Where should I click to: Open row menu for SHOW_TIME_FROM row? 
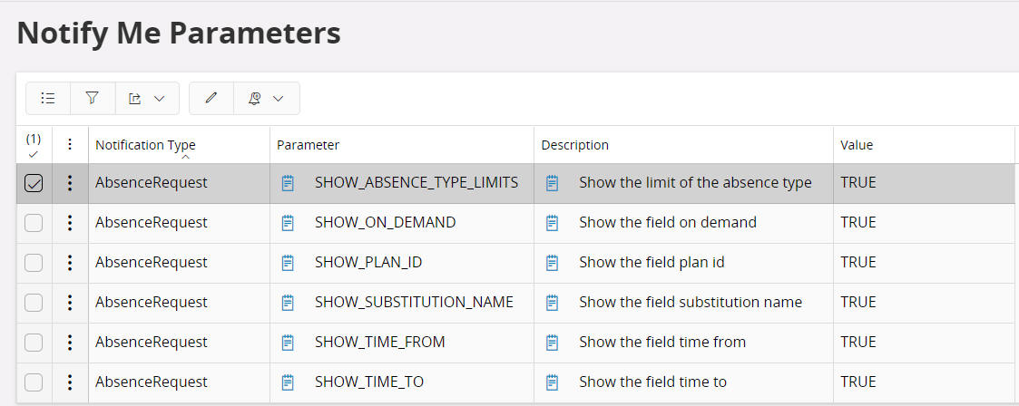[70, 342]
